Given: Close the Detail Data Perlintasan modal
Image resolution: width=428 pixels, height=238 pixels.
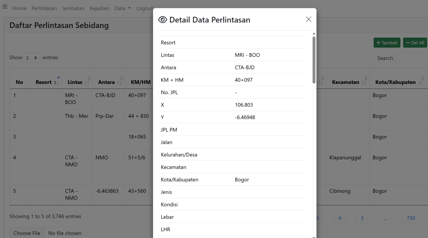Looking at the screenshot, I should pyautogui.click(x=308, y=20).
